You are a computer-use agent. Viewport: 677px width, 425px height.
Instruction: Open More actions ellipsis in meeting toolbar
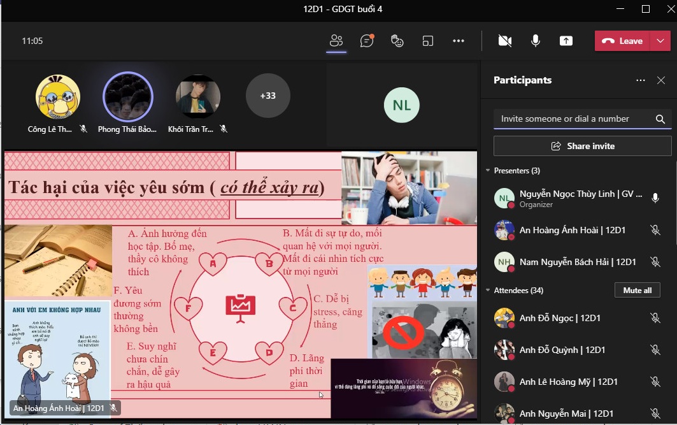pyautogui.click(x=459, y=41)
